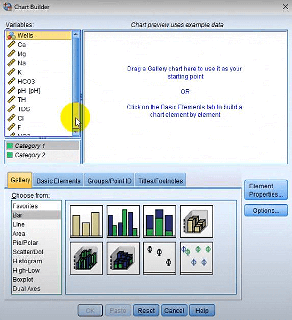Open the Titles/Footnotes tab
Screen dimensions: 292x320
[x=160, y=181]
